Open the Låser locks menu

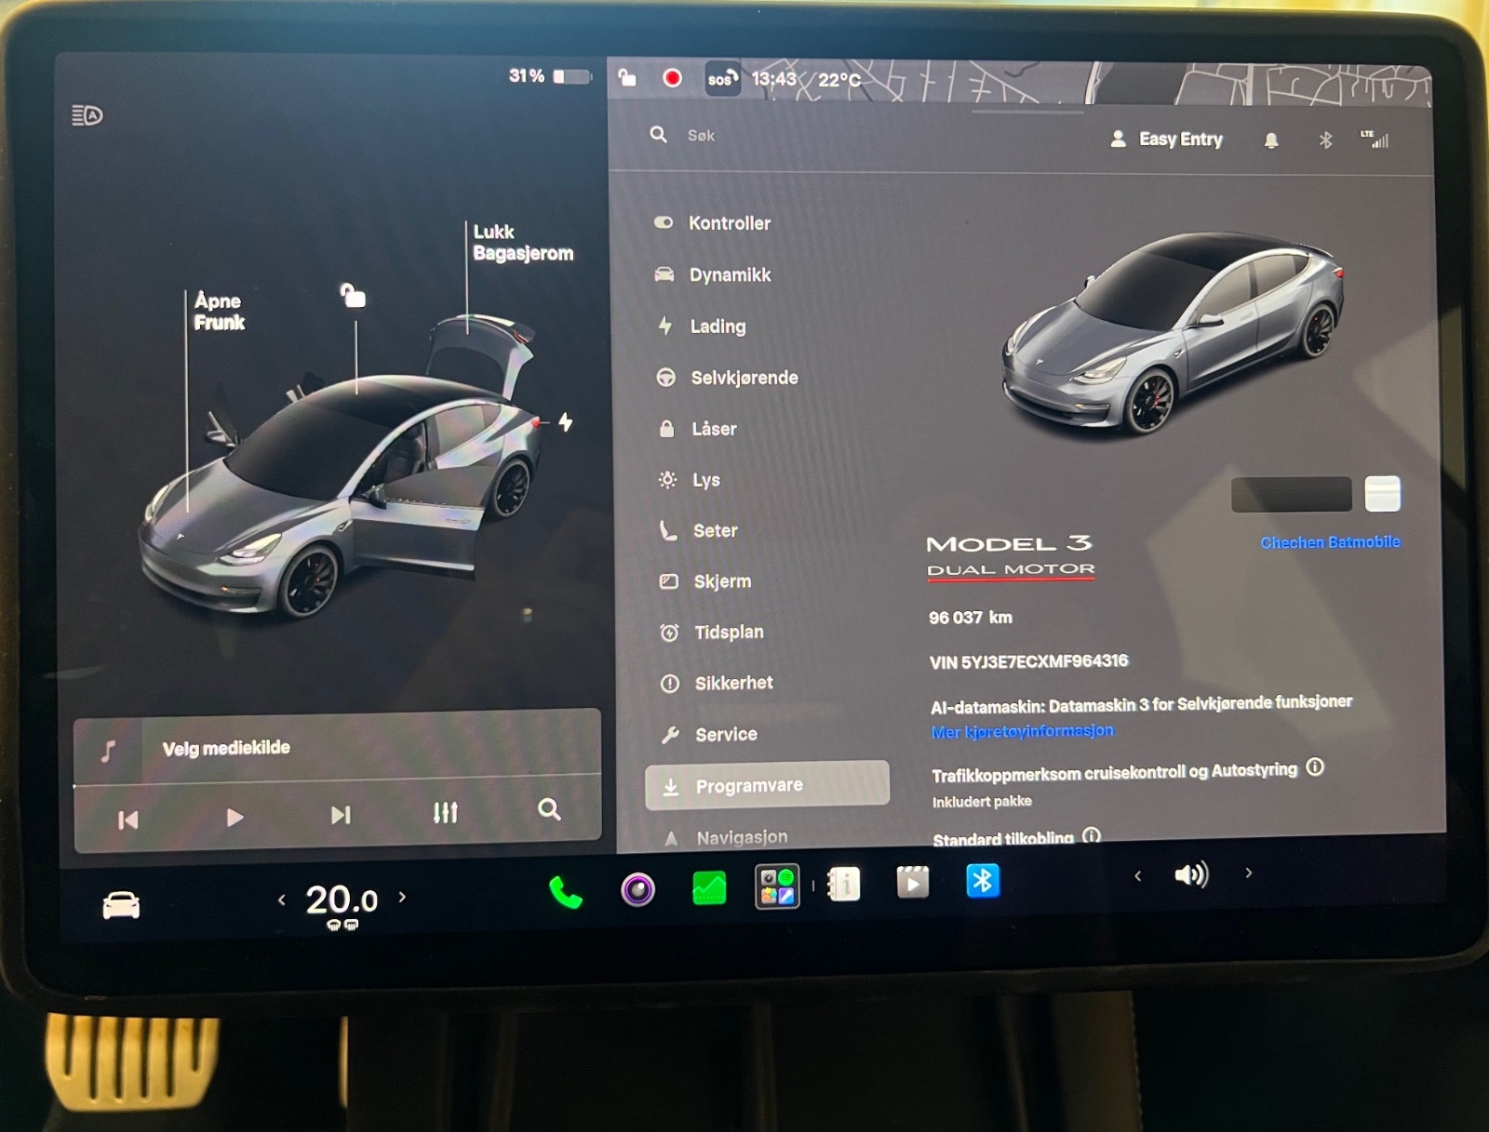pos(697,429)
